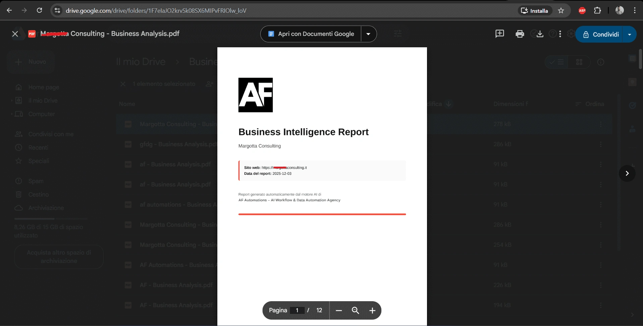Viewport: 643px width, 326px height.
Task: Open the Condividi options dropdown arrow
Action: [x=630, y=34]
